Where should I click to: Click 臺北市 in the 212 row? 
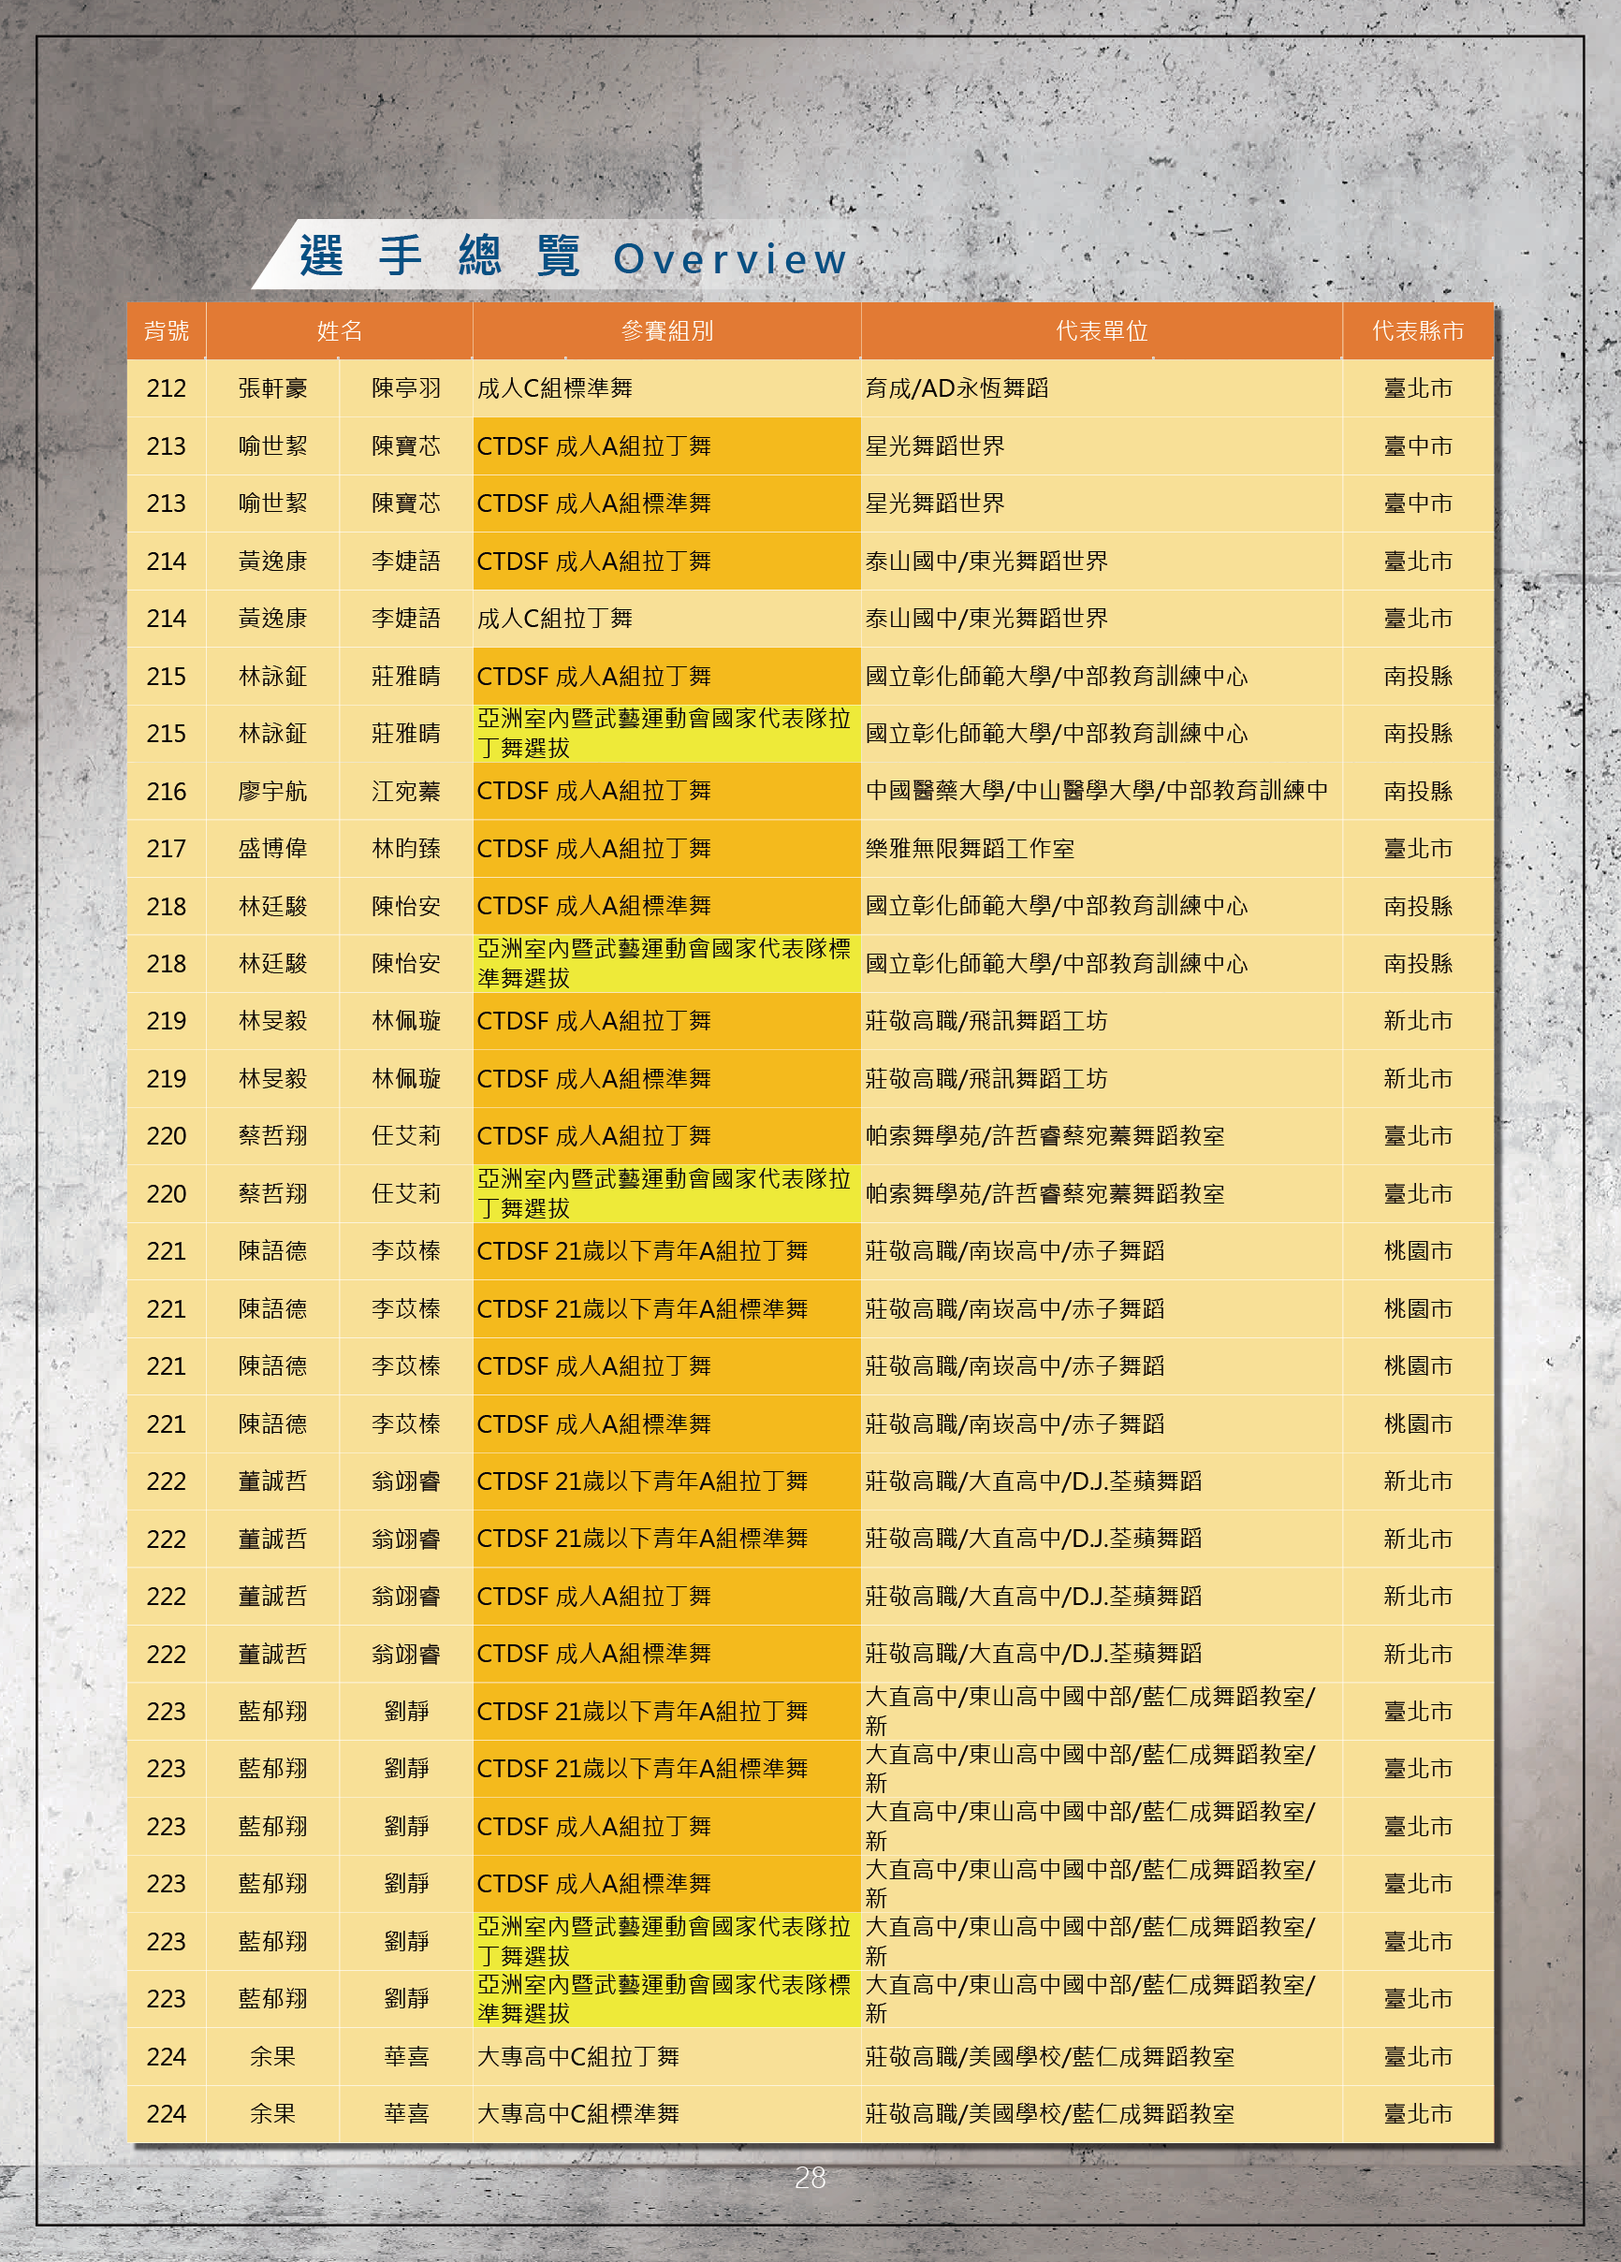coord(1418,388)
